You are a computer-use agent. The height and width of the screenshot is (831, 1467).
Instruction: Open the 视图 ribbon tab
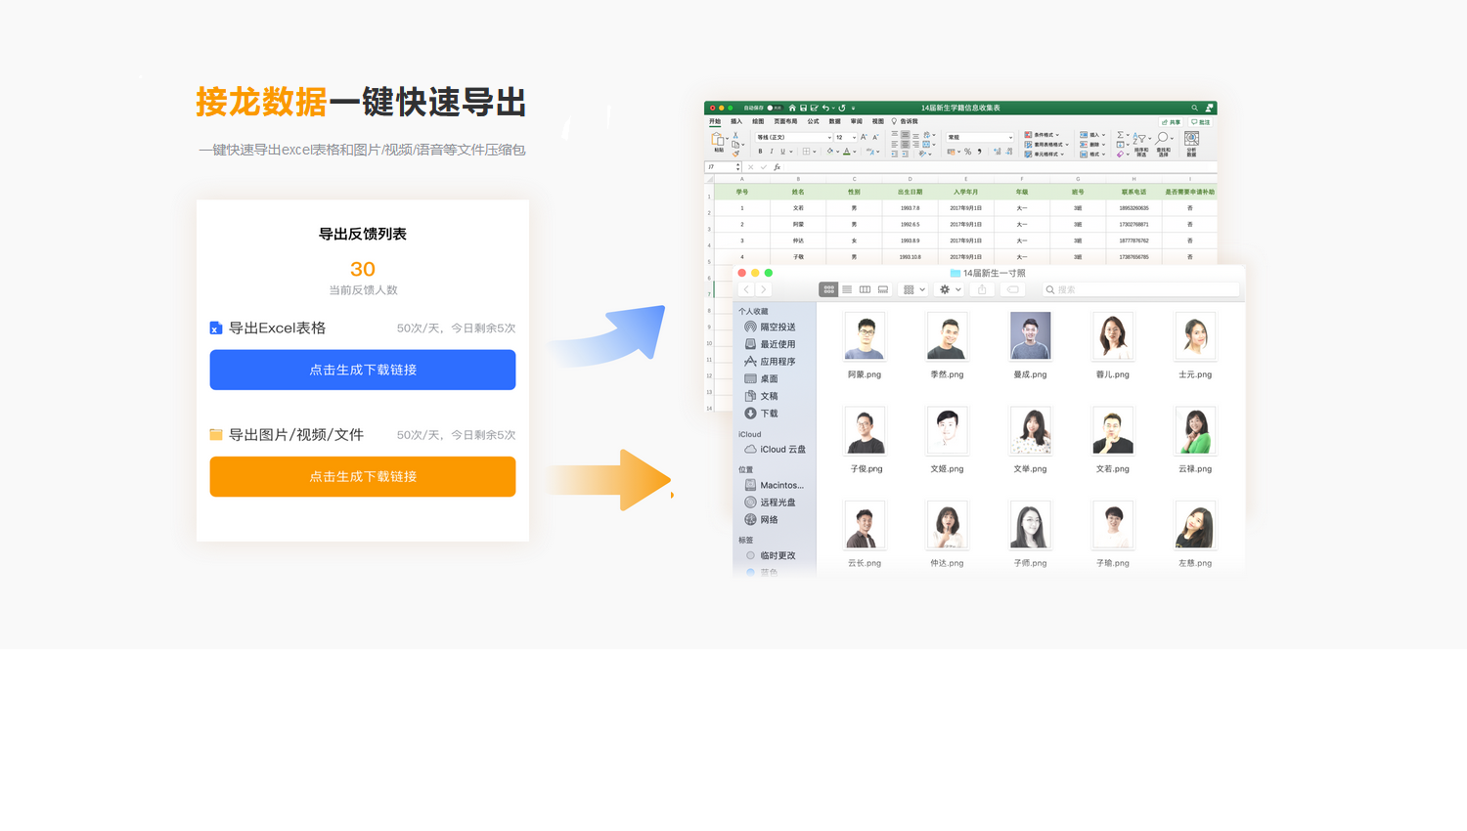click(x=878, y=121)
